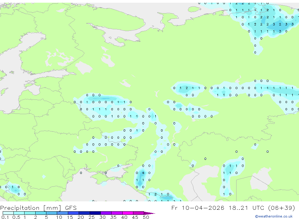Click the precipitation value "4" on the map
Viewport: 299px width, 219px height.
[x=143, y=173]
